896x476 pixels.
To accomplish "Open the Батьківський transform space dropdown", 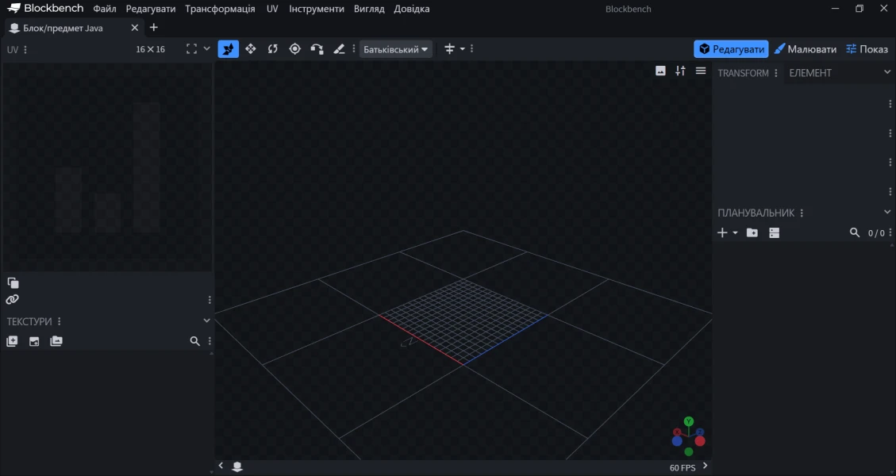I will (x=395, y=49).
